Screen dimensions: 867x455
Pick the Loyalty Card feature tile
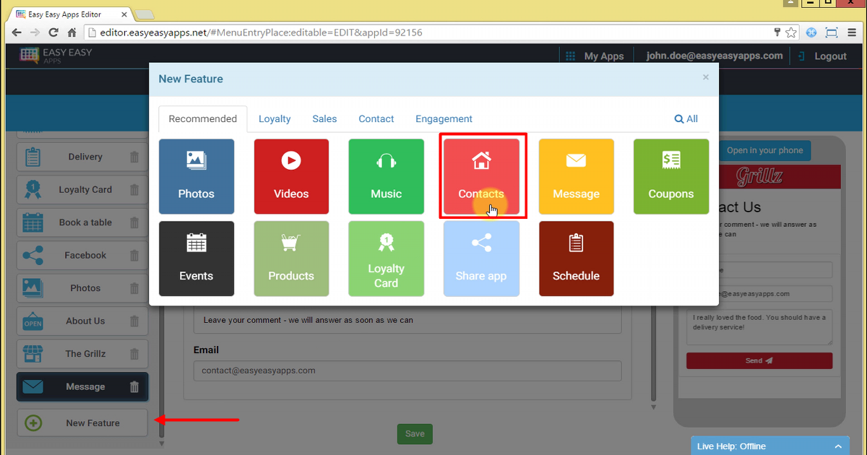[386, 259]
